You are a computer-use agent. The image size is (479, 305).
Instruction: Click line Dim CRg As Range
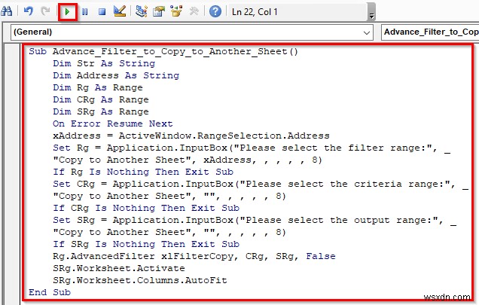point(101,99)
